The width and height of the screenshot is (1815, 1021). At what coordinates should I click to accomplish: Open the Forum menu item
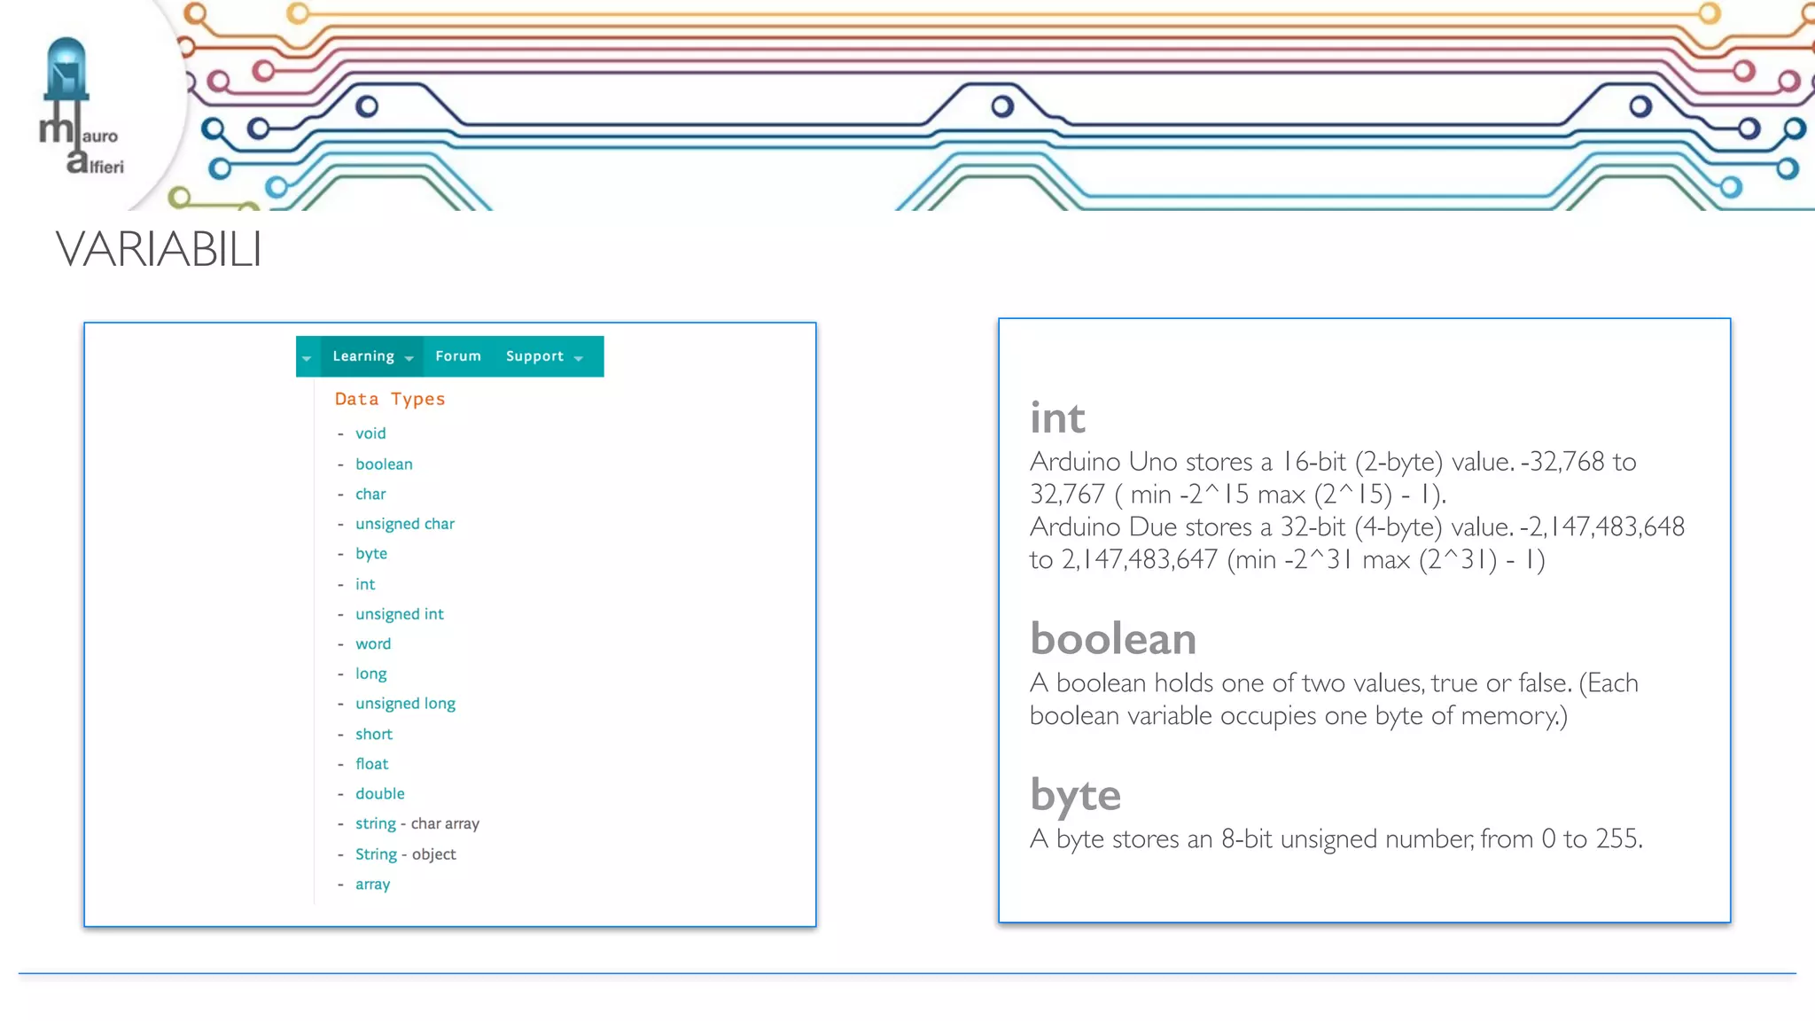coord(458,355)
